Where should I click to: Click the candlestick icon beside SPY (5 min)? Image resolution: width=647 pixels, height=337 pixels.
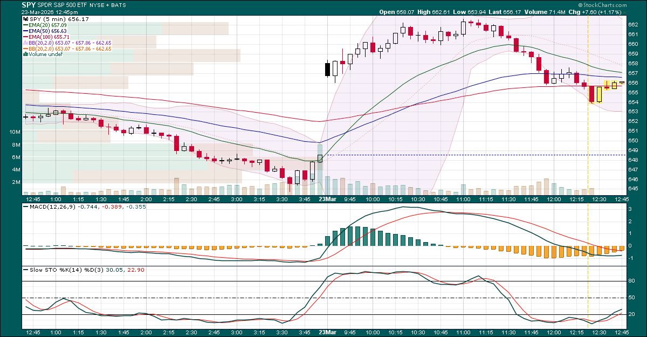tap(25, 19)
